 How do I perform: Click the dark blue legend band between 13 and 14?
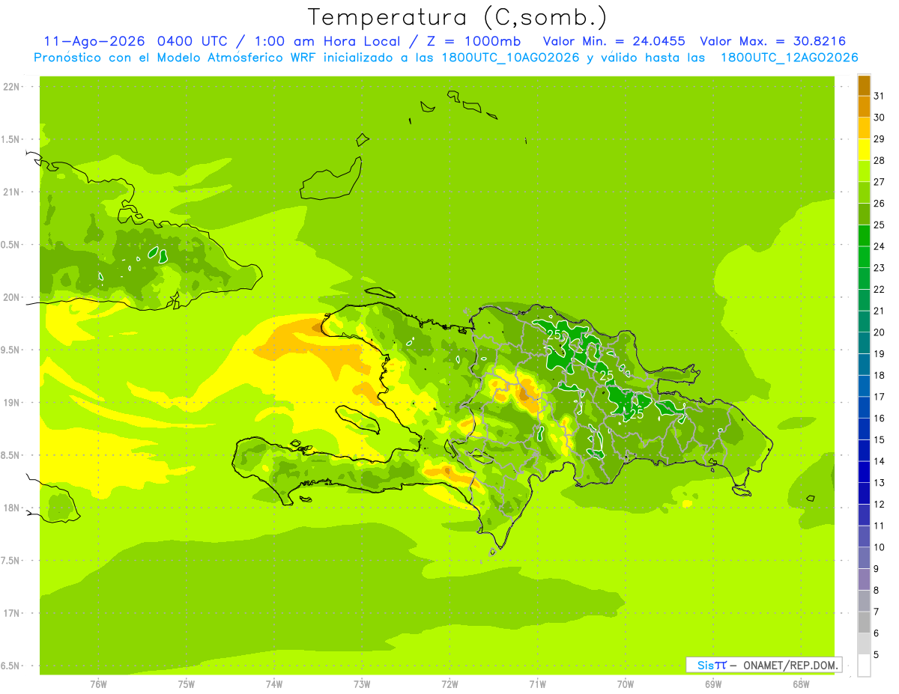[864, 472]
